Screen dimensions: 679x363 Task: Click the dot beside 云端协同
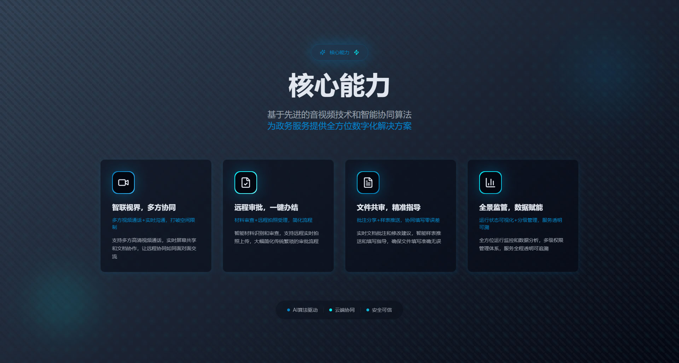click(x=331, y=310)
